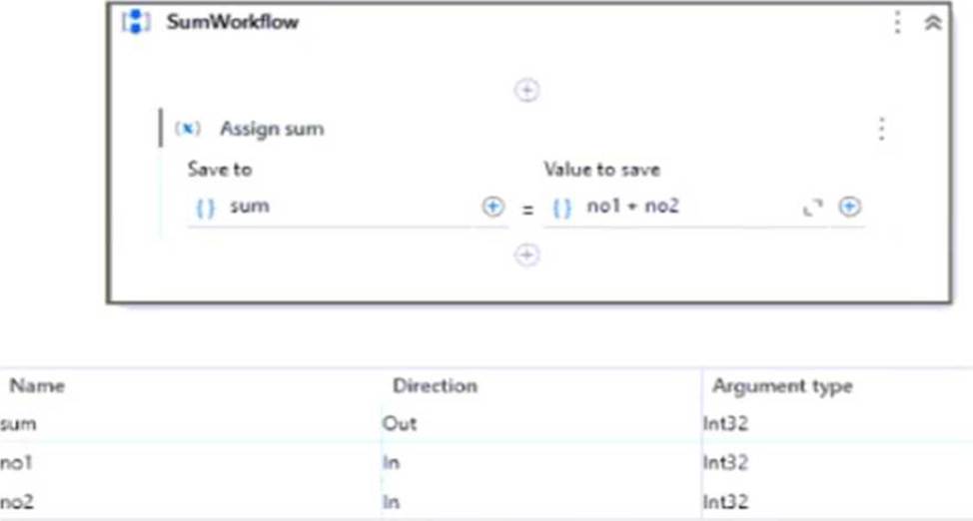
Task: Open expression editor expand icon in Value to save
Action: coord(812,208)
